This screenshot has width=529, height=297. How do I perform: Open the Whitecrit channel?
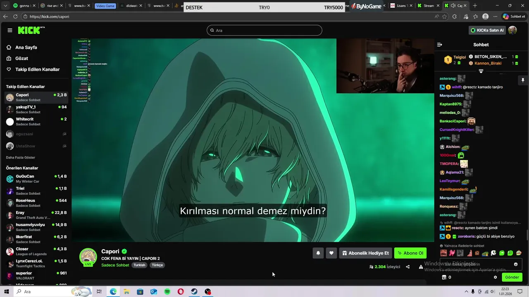tap(36, 122)
